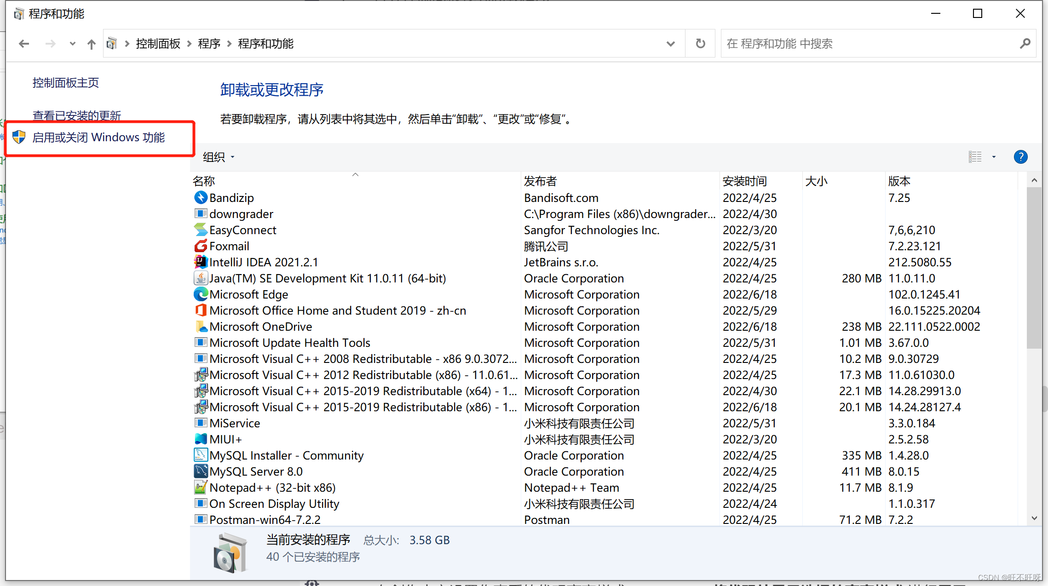Click 控制面板 in the breadcrumb path
1048x586 pixels.
pos(158,44)
